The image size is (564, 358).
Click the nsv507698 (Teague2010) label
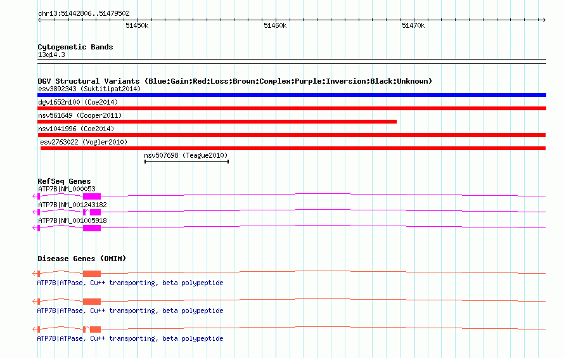[186, 155]
